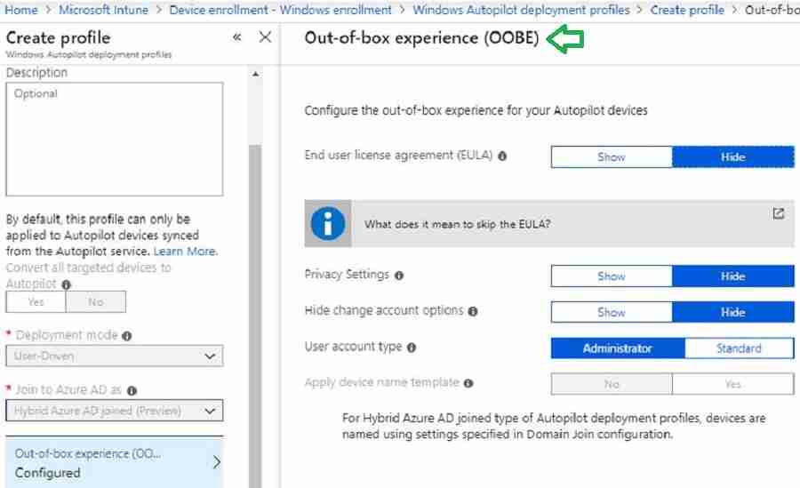
Task: Select Administrator user account type
Action: [x=618, y=348]
